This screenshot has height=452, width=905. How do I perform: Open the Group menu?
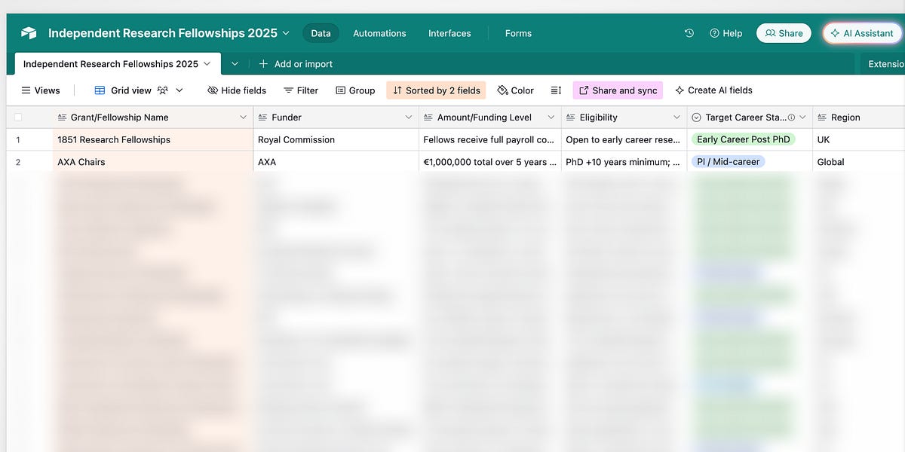click(x=355, y=90)
